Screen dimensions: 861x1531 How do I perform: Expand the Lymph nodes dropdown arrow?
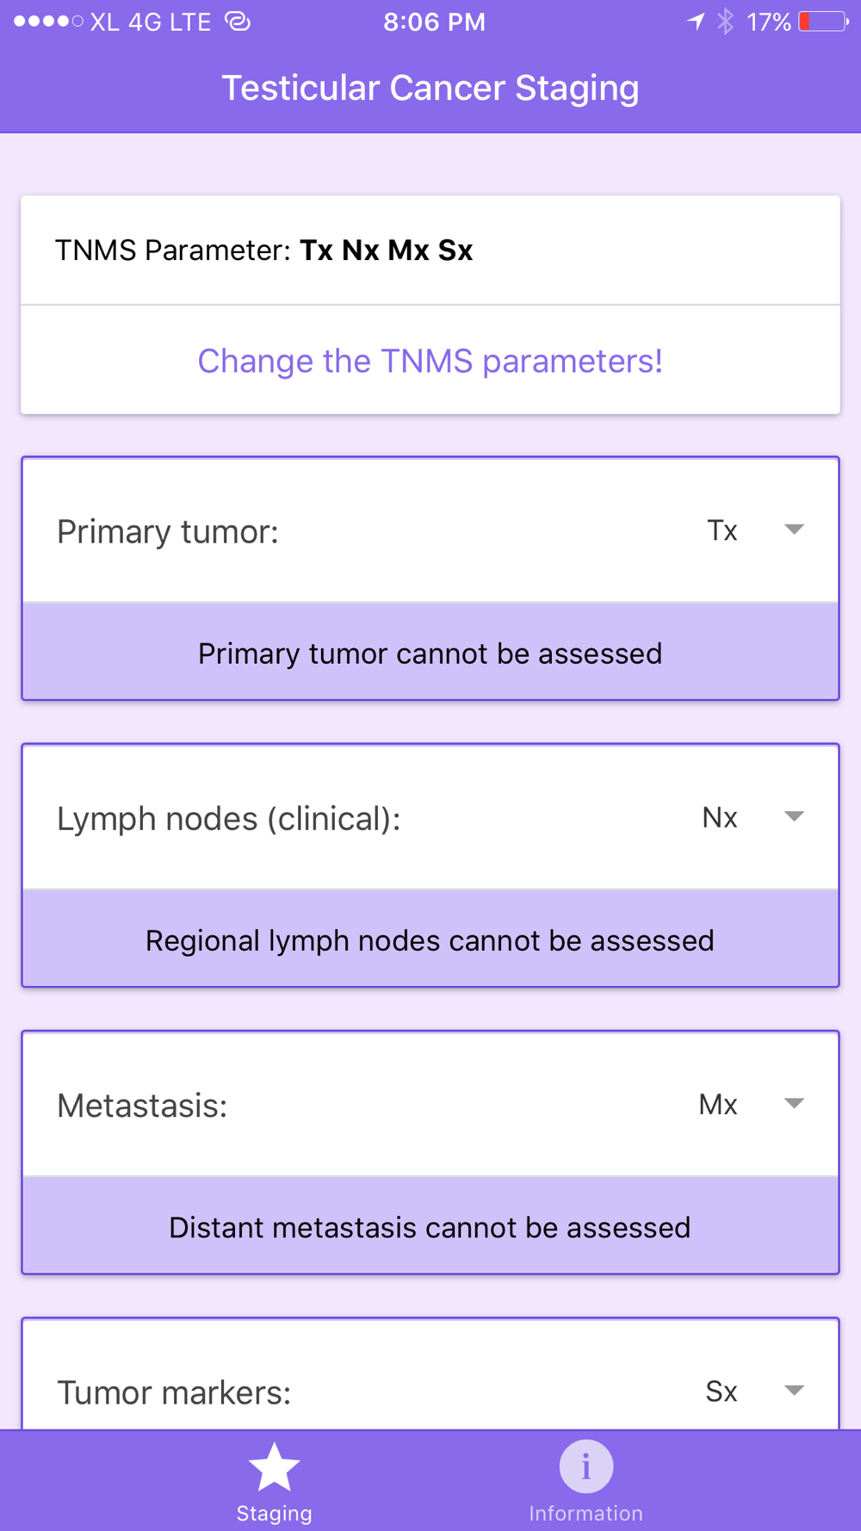click(794, 816)
